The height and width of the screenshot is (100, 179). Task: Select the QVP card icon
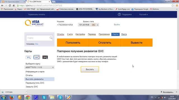pyautogui.click(x=45, y=57)
